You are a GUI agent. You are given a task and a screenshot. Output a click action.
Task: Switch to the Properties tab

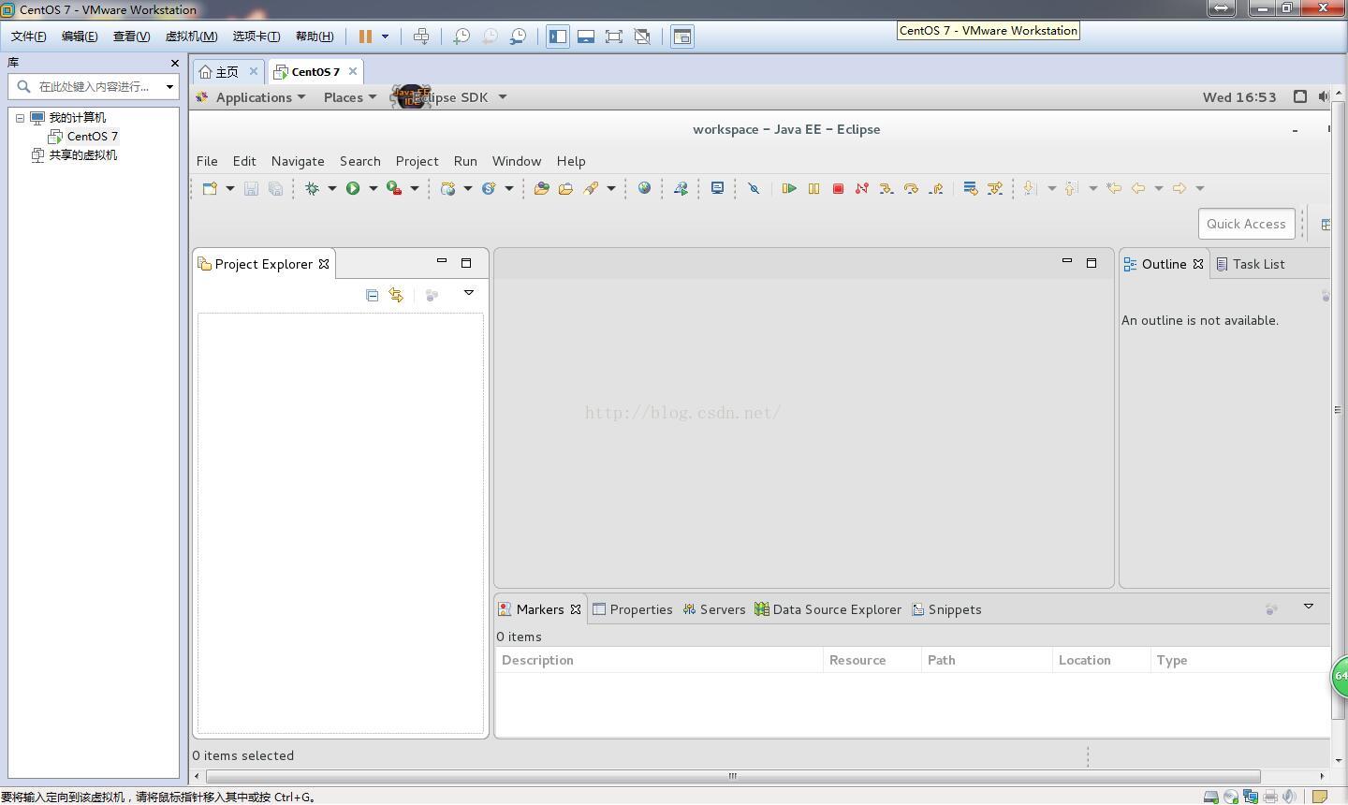[x=633, y=609]
